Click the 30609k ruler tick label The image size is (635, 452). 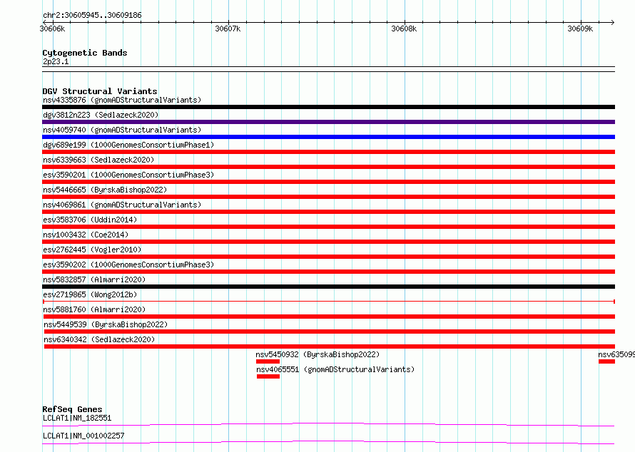point(580,29)
